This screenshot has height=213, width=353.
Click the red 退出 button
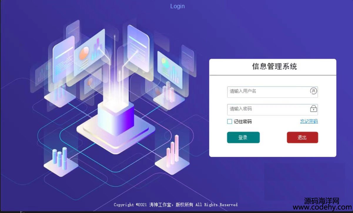coord(302,137)
